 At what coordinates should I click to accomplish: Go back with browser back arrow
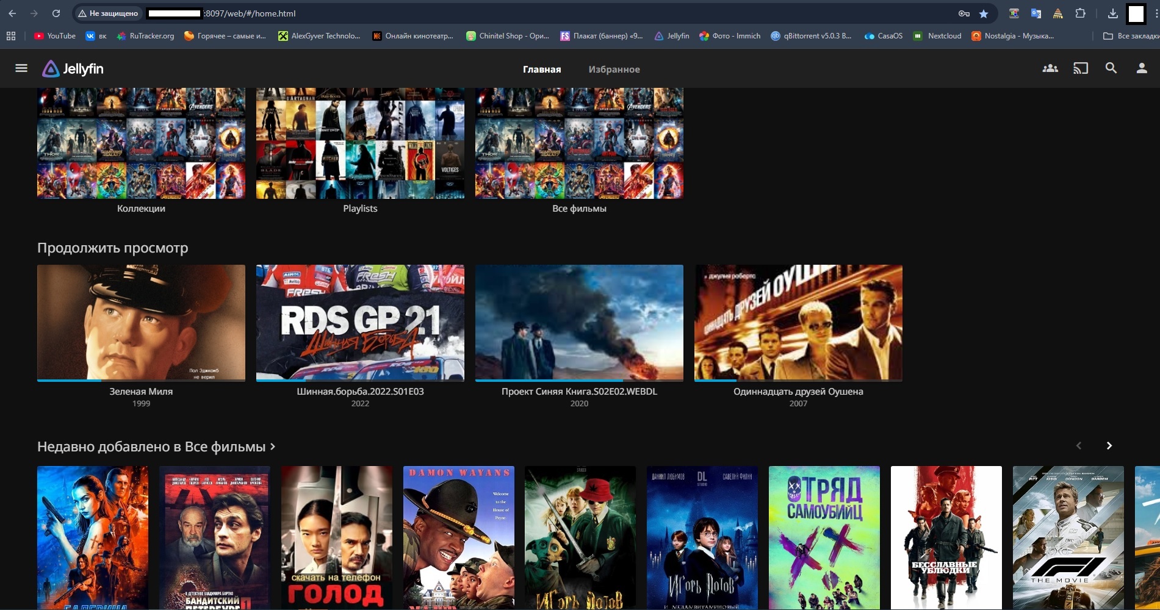pyautogui.click(x=12, y=13)
